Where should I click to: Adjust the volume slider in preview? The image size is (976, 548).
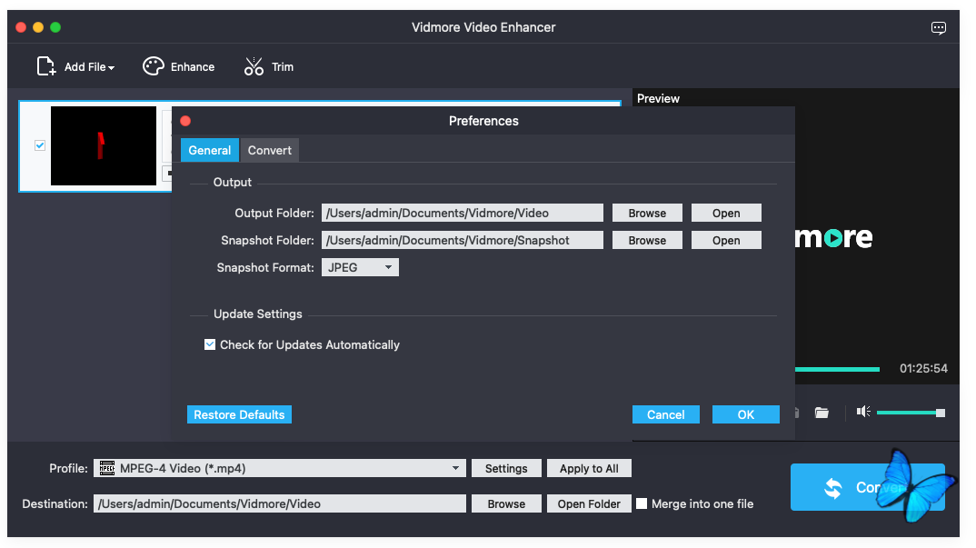pyautogui.click(x=909, y=413)
